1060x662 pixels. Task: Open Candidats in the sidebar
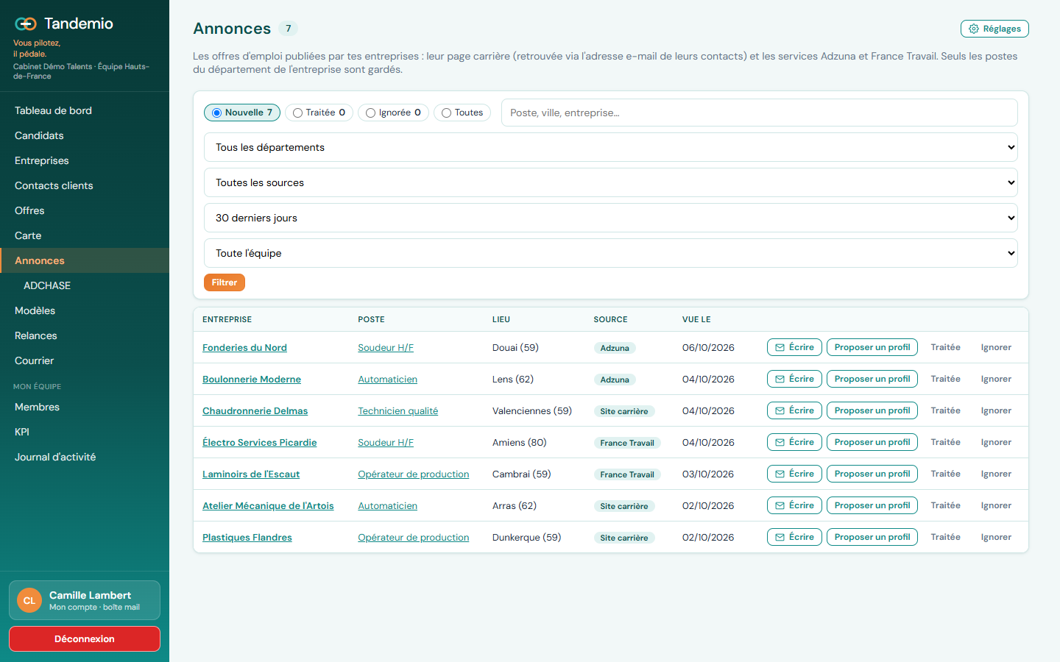click(x=85, y=135)
